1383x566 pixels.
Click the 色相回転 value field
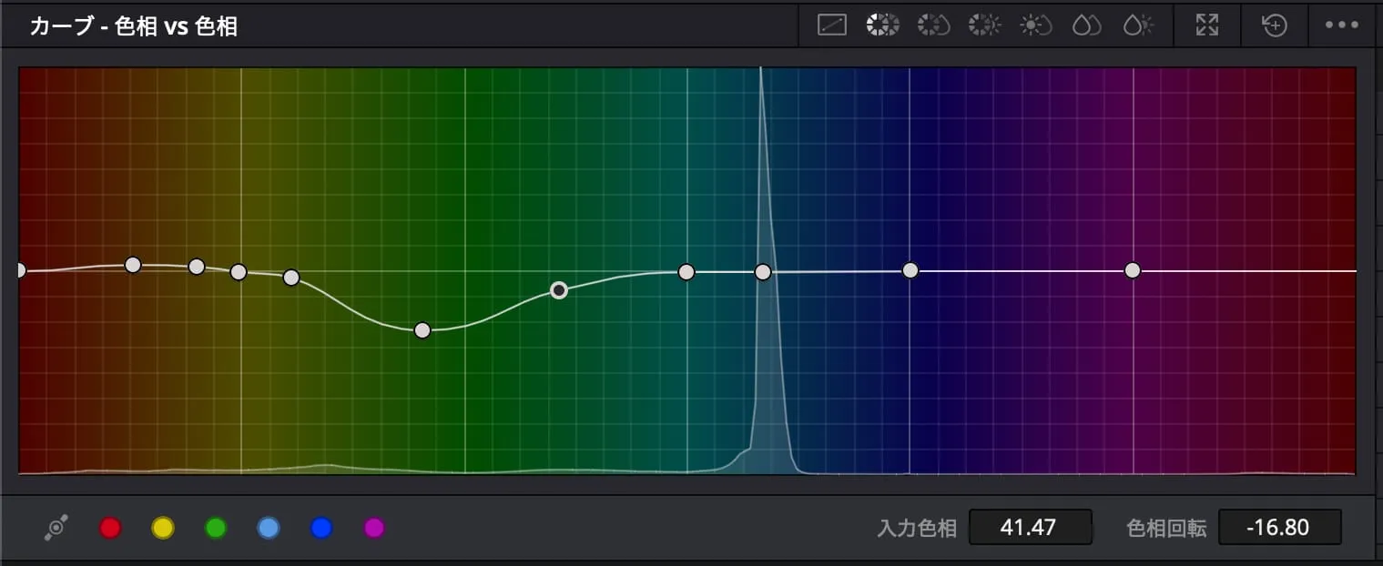pos(1279,528)
